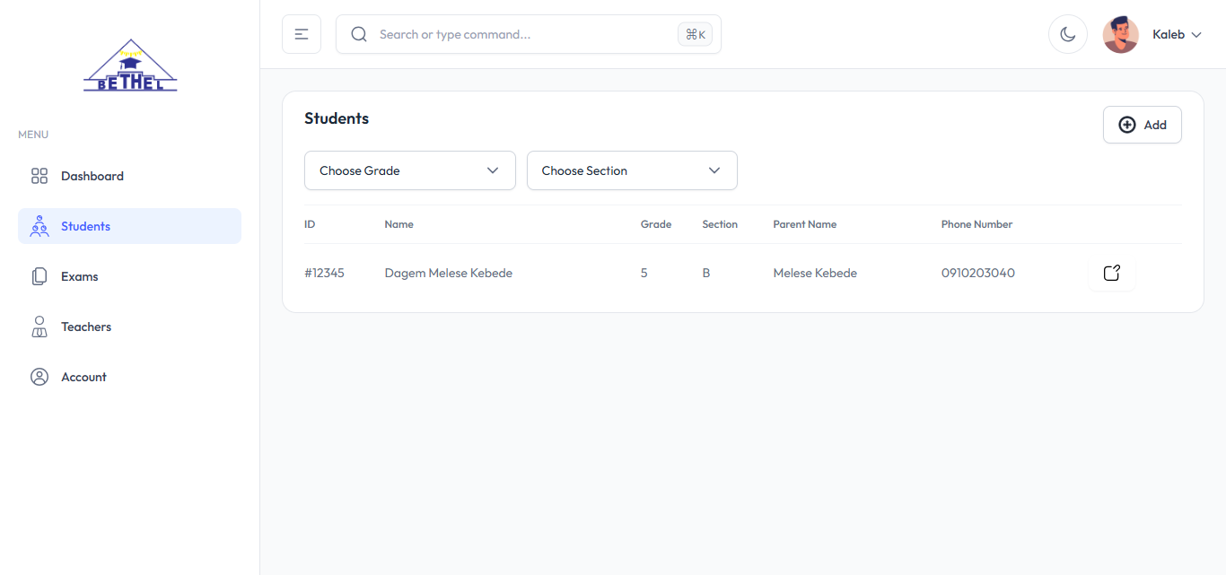This screenshot has width=1226, height=575.
Task: Click the ⌘K shortcut badge
Action: (695, 34)
